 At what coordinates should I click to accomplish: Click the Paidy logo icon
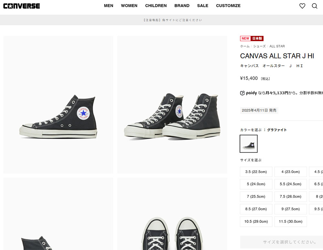[243, 93]
